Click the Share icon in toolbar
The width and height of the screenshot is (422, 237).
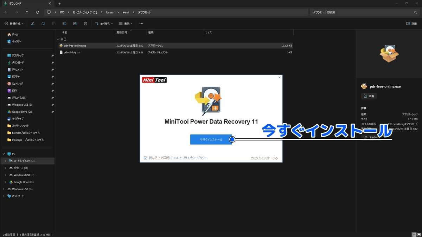[x=75, y=24]
